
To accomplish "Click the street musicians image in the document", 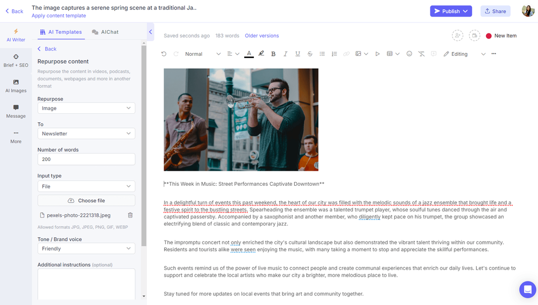I will point(241,119).
